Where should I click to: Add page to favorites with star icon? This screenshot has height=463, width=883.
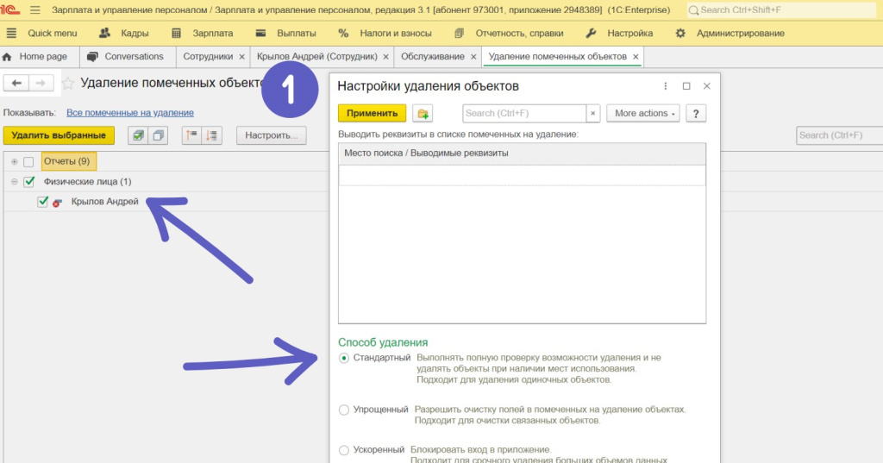[67, 83]
